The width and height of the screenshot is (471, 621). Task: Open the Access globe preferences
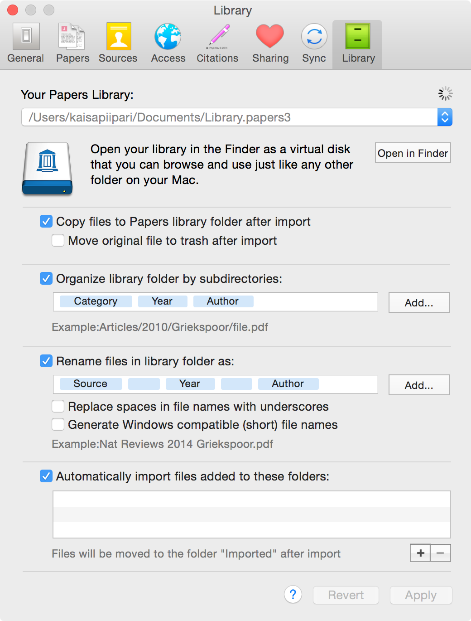tap(168, 44)
